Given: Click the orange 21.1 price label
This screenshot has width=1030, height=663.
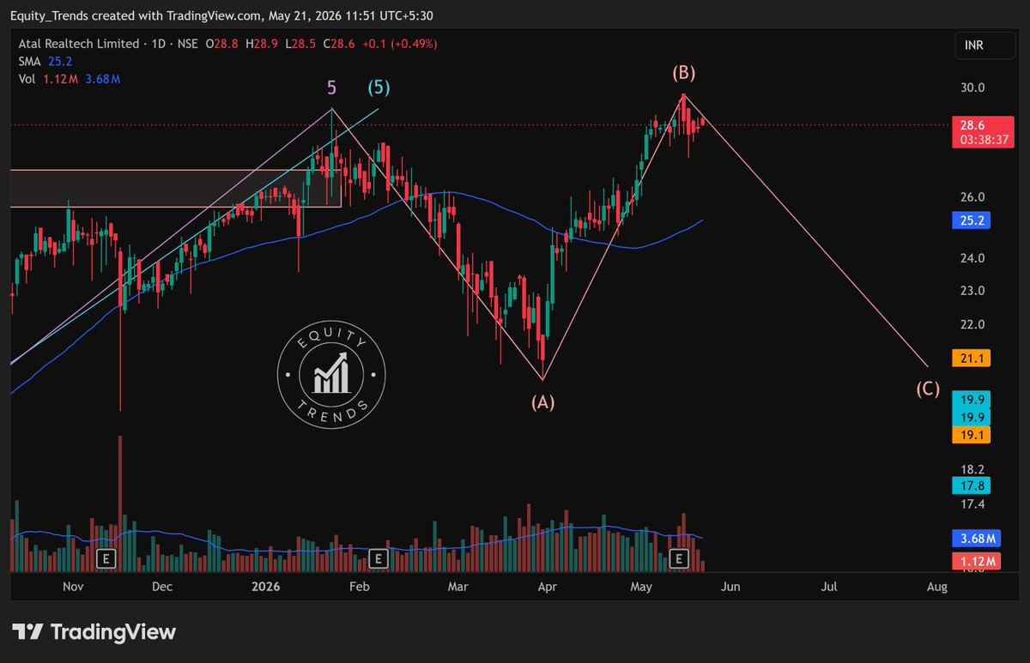Looking at the screenshot, I should coord(972,357).
